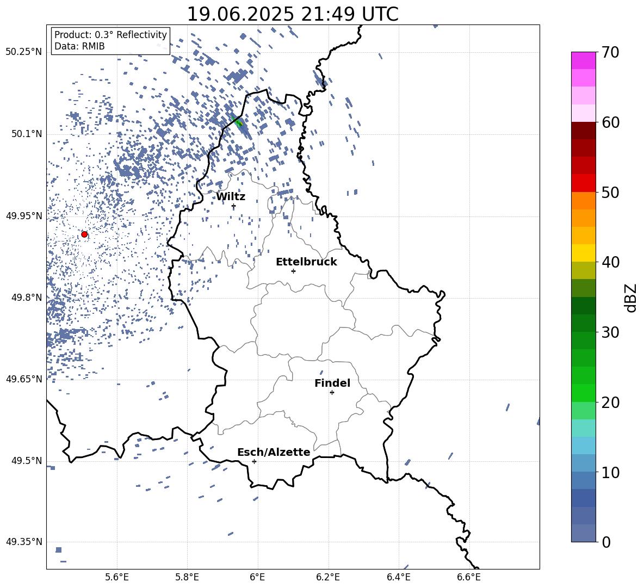
Task: Click the Esch/Alzette station cross marker
Action: point(254,461)
